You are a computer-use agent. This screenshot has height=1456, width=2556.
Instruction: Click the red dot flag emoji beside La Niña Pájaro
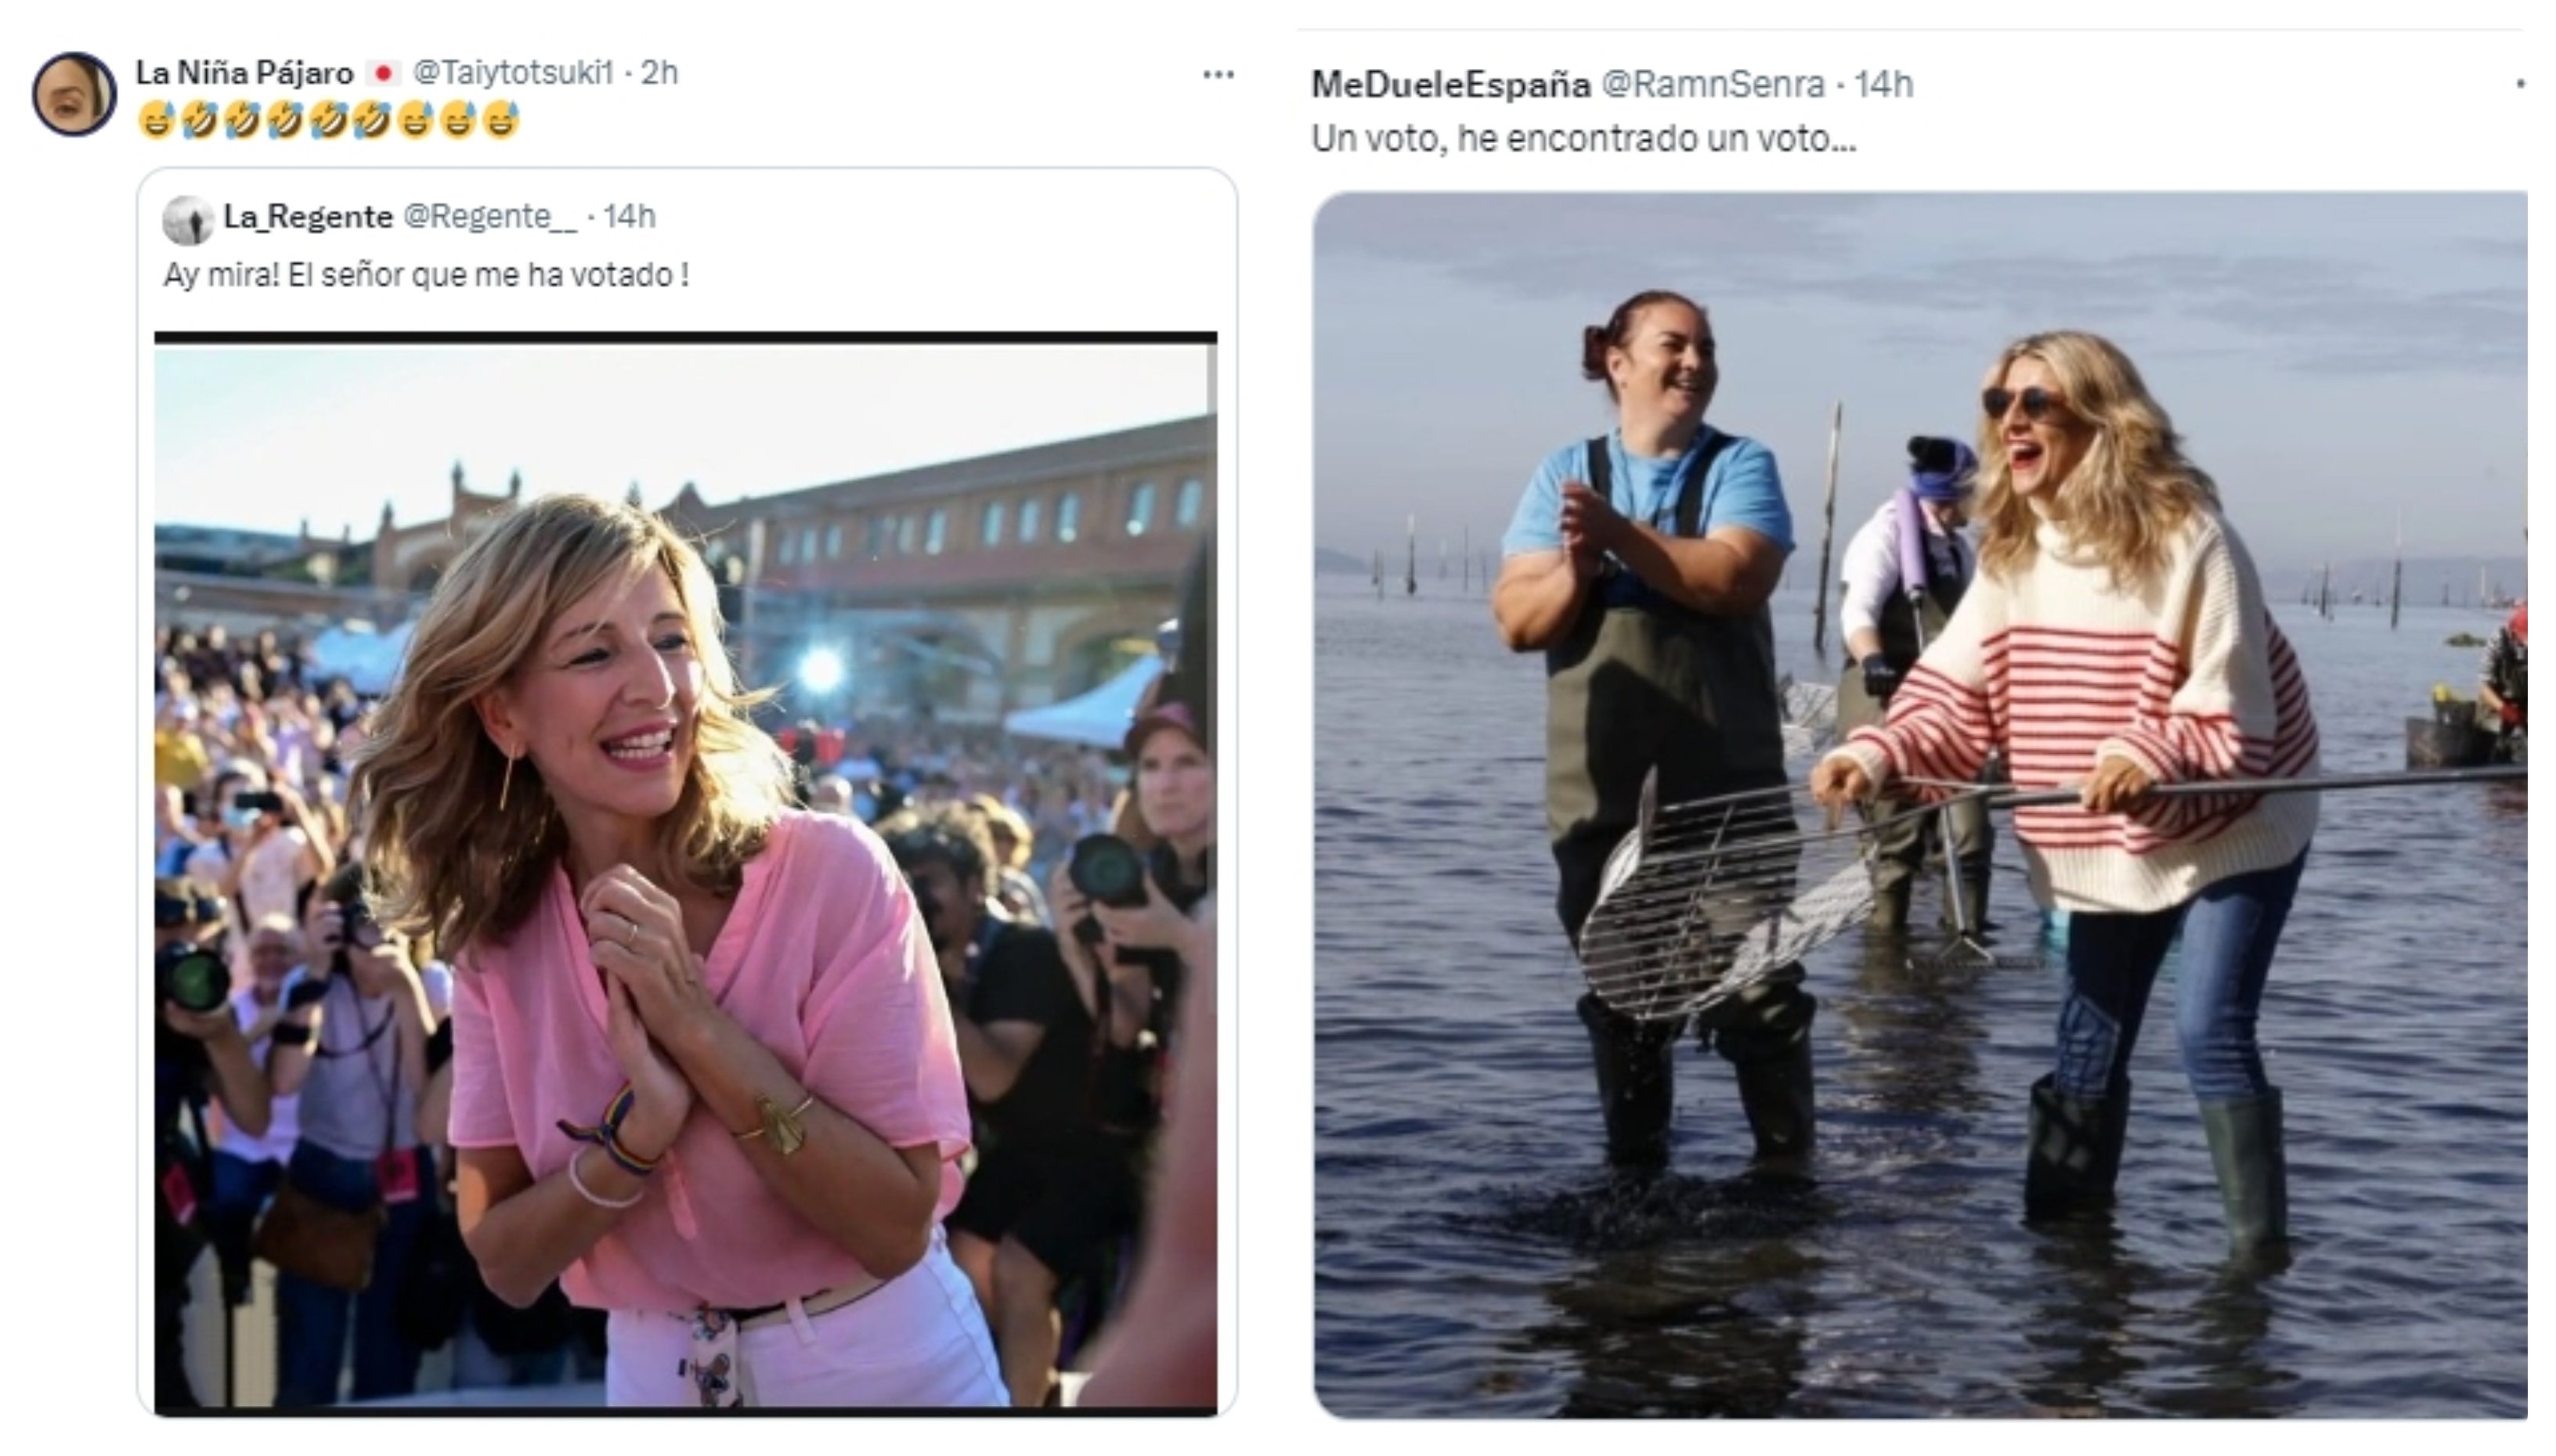(x=382, y=73)
